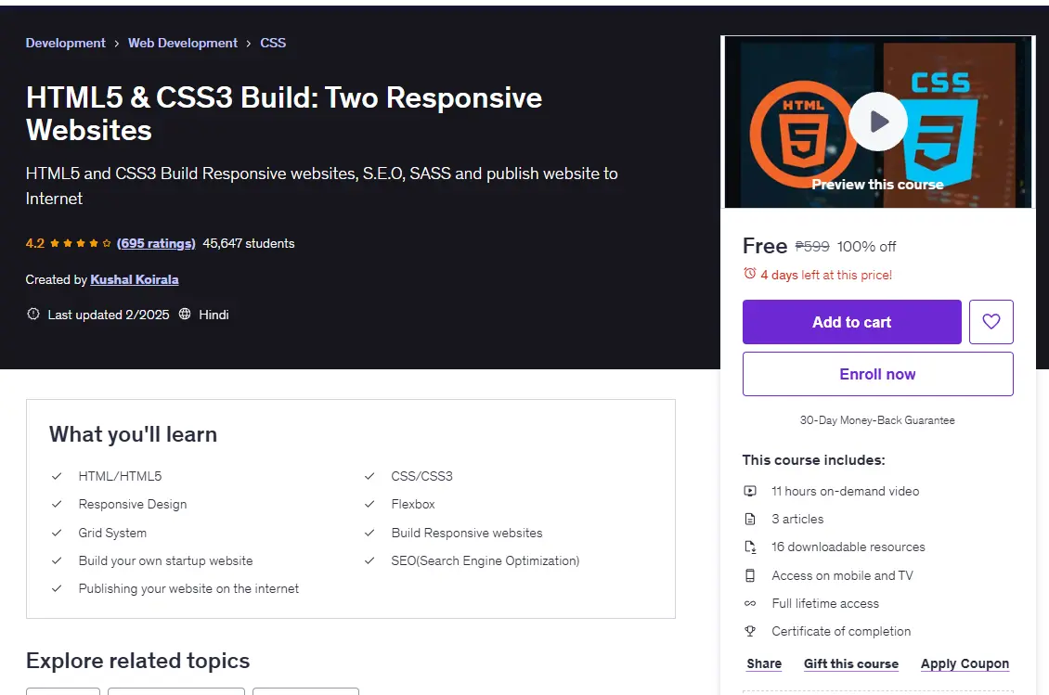The width and height of the screenshot is (1049, 695).
Task: Click the course preview thumbnail image
Action: pos(878,122)
